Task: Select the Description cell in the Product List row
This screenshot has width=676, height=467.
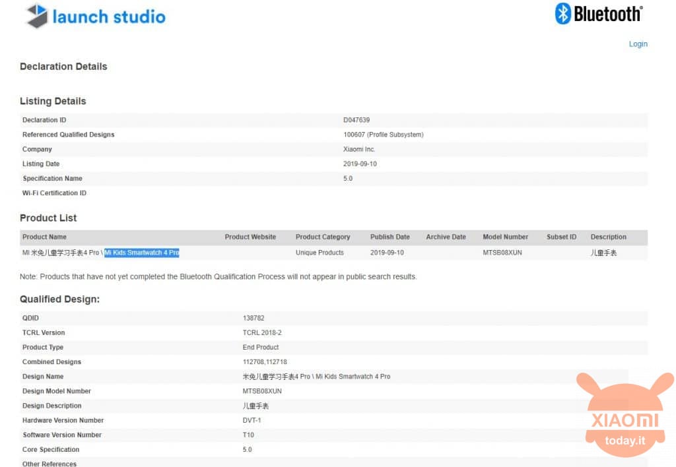Action: (603, 253)
